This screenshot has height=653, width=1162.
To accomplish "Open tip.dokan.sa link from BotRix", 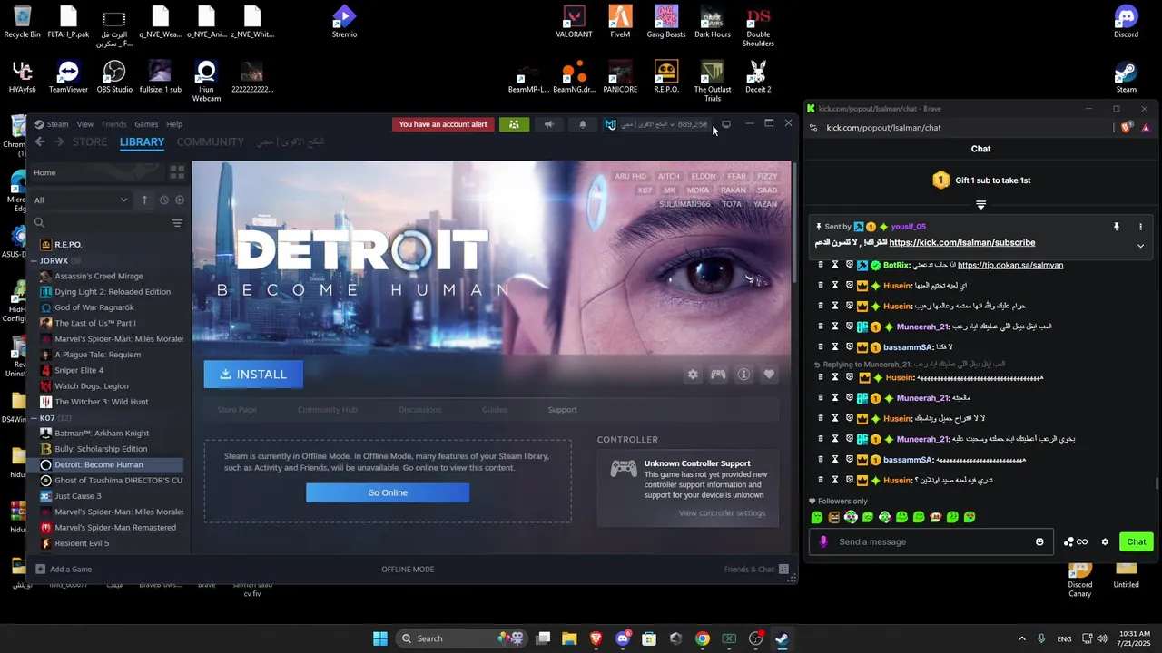I will click(x=1010, y=265).
